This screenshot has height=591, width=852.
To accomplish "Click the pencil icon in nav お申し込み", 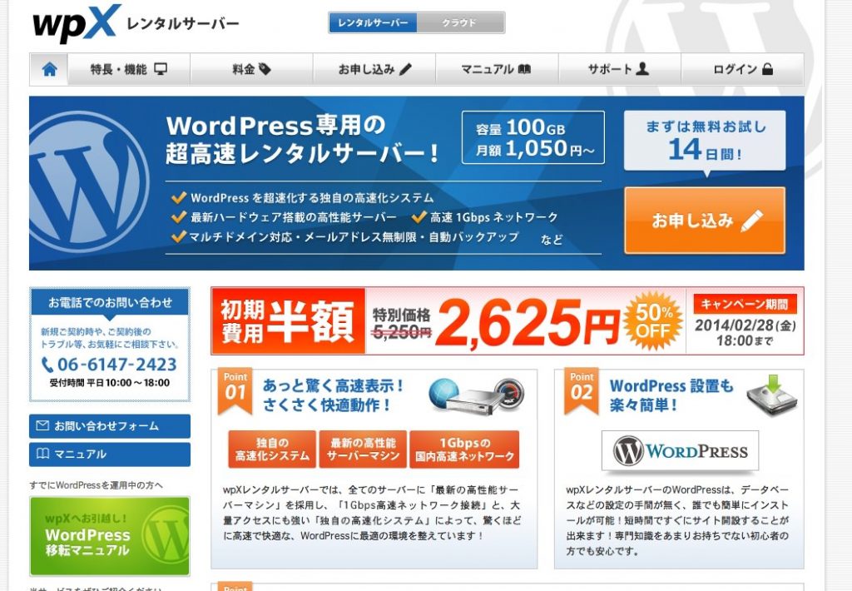I will pyautogui.click(x=405, y=69).
